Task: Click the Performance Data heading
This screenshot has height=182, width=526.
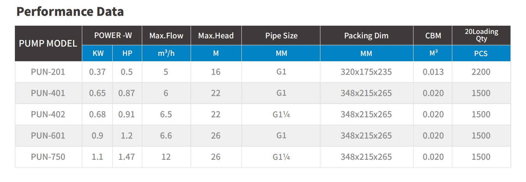Action: pyautogui.click(x=70, y=12)
